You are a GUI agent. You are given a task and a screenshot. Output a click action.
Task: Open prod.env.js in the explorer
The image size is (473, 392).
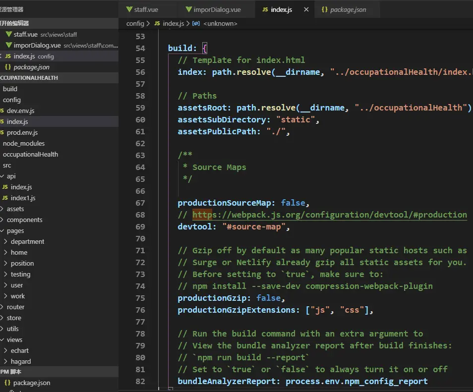(22, 132)
